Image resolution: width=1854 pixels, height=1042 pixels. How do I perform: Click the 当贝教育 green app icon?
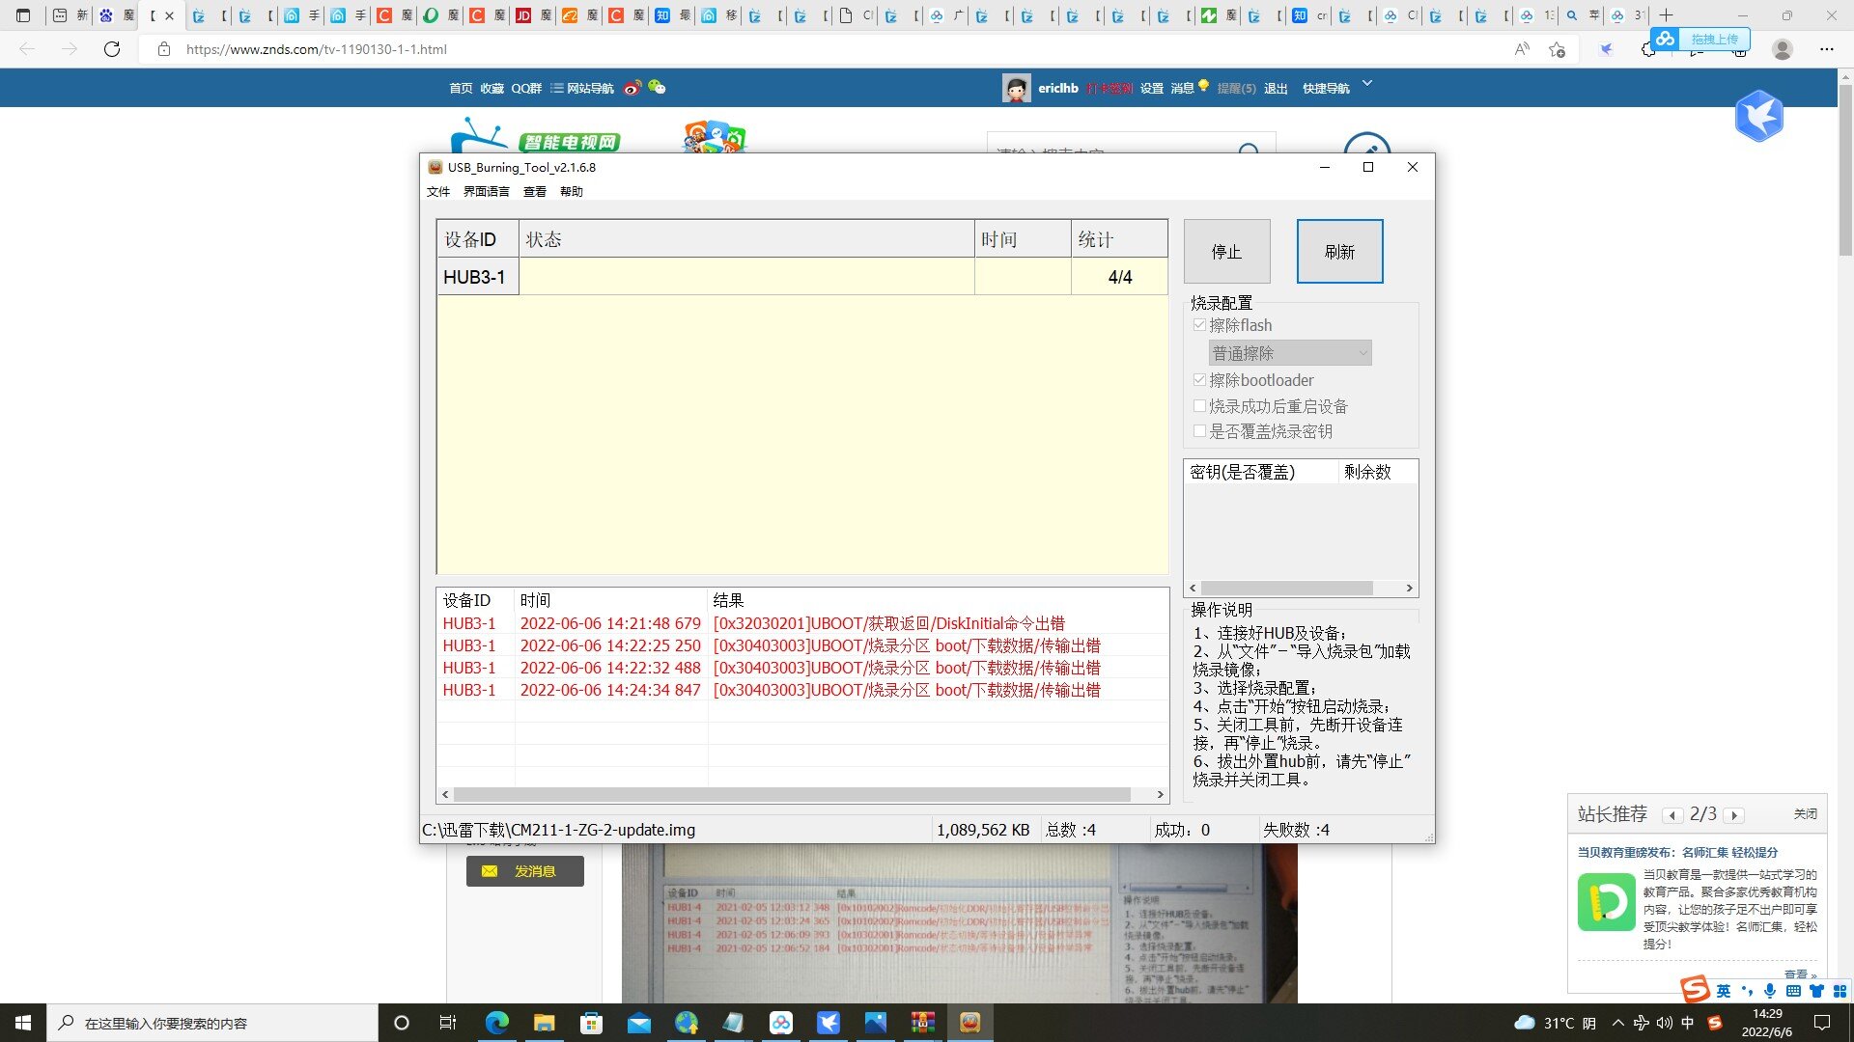(x=1607, y=901)
